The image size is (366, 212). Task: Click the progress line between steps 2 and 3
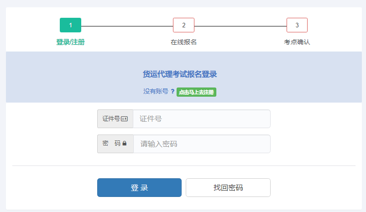240,26
